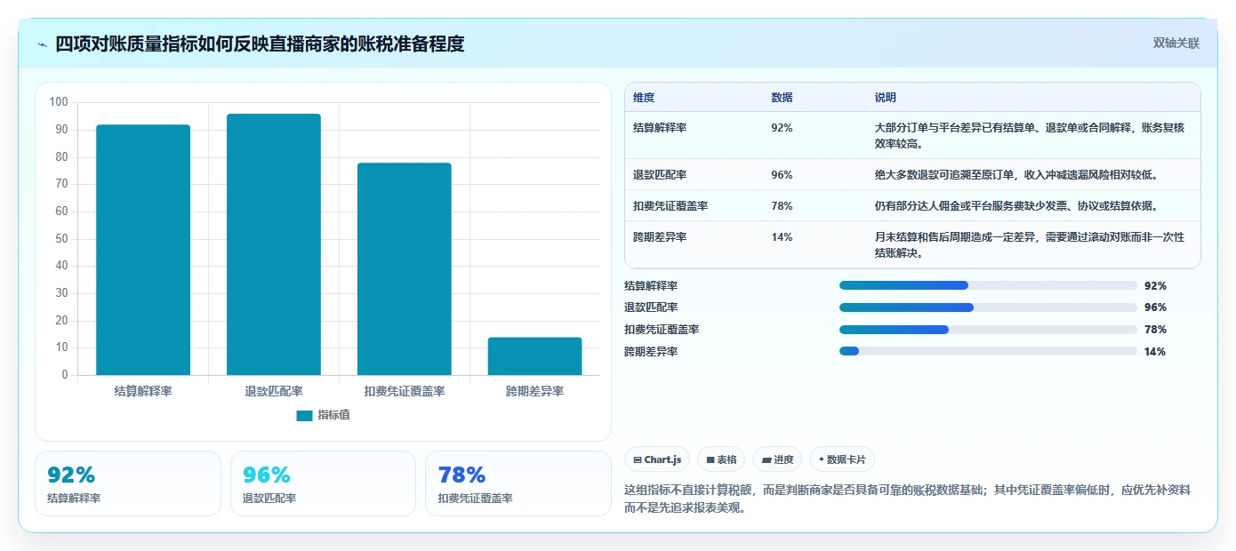Click the 92% figure right of the progress bar
Image resolution: width=1236 pixels, height=551 pixels.
(1155, 286)
